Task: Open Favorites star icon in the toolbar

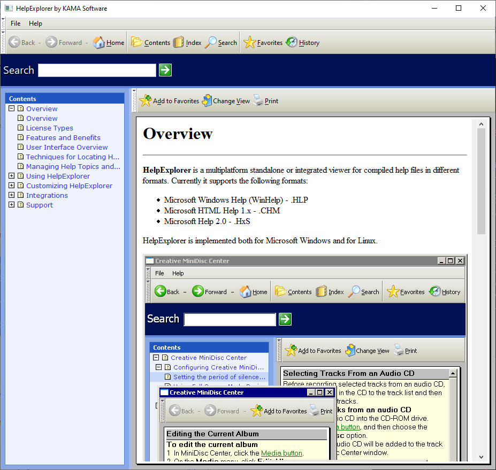Action: [249, 42]
